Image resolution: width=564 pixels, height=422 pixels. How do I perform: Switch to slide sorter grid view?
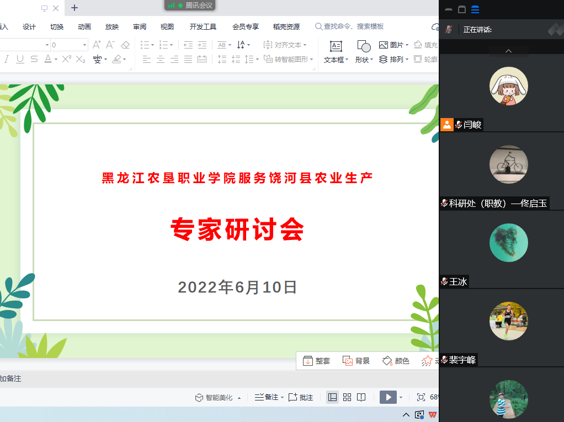pyautogui.click(x=347, y=397)
